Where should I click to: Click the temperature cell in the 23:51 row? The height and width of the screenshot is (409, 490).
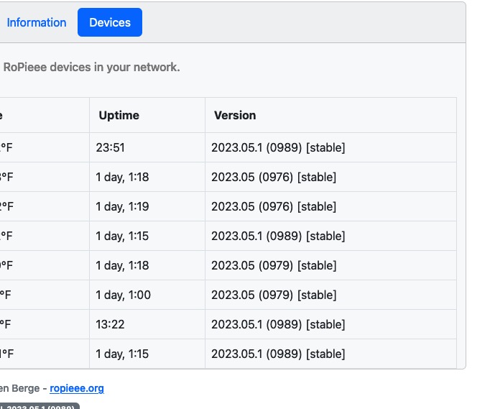[7, 147]
